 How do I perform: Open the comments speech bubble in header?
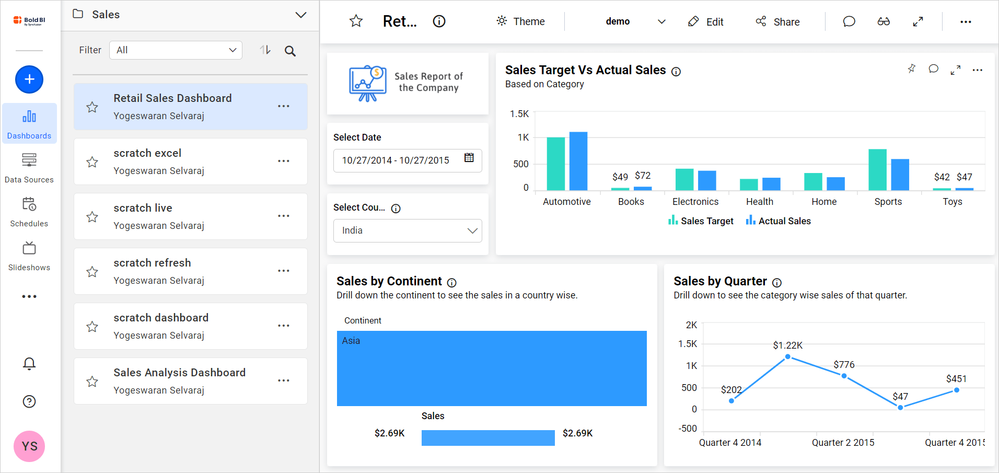click(x=849, y=21)
